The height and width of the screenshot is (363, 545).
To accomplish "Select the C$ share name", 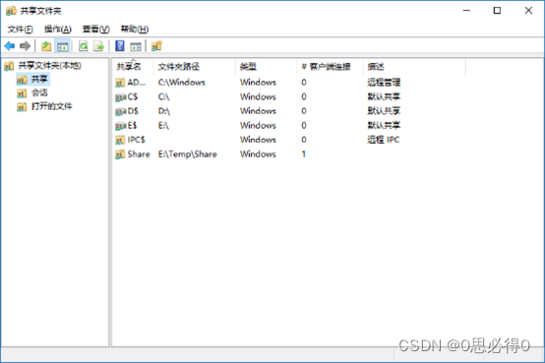I will coord(133,96).
